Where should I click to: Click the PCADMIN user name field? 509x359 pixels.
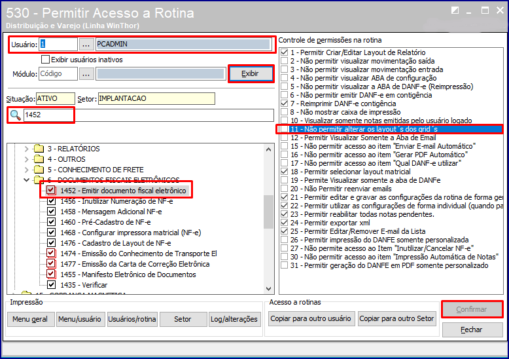(183, 45)
